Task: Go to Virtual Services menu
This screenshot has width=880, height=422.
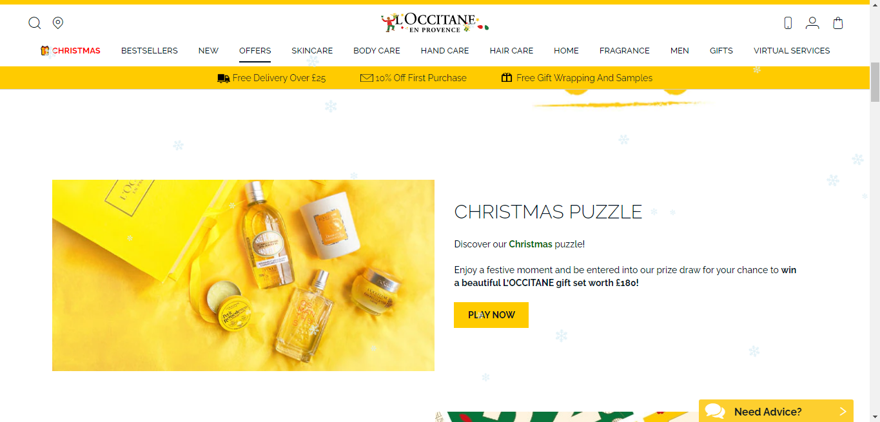Action: (792, 50)
